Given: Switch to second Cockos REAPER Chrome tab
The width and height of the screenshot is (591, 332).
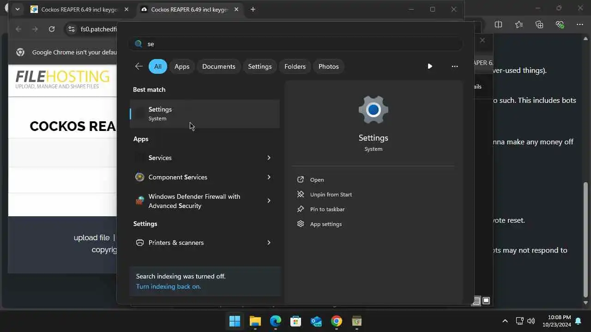Looking at the screenshot, I should (189, 9).
